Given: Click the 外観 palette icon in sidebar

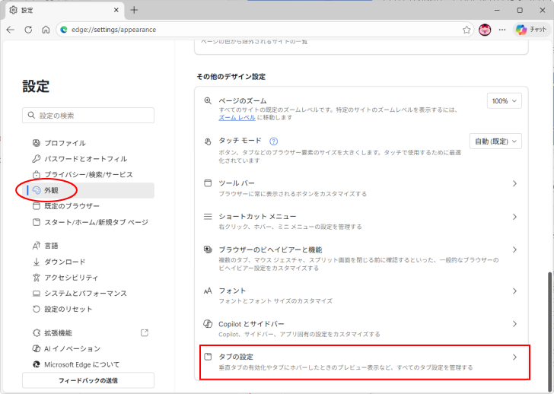Looking at the screenshot, I should click(37, 190).
